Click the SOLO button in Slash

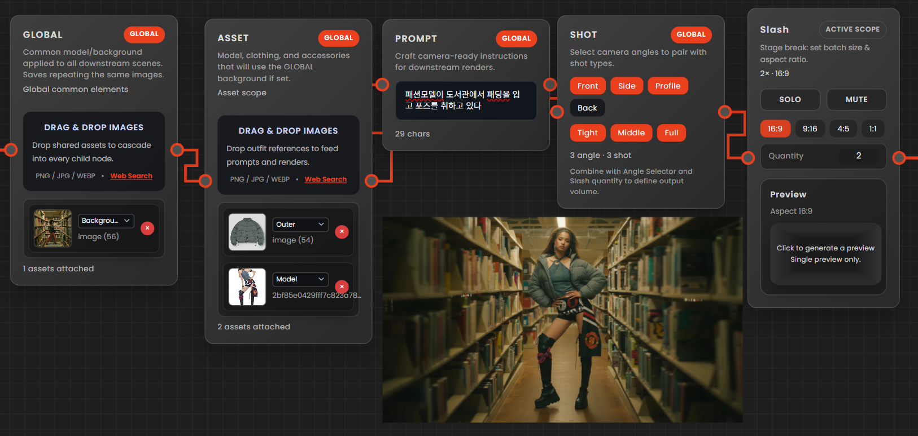pyautogui.click(x=790, y=99)
